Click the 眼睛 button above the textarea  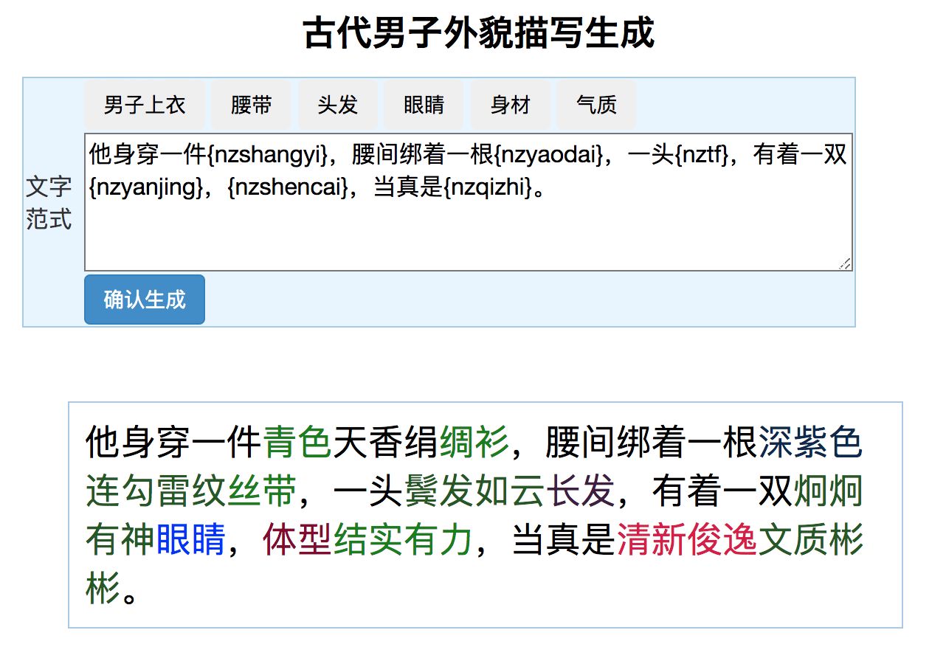click(424, 105)
